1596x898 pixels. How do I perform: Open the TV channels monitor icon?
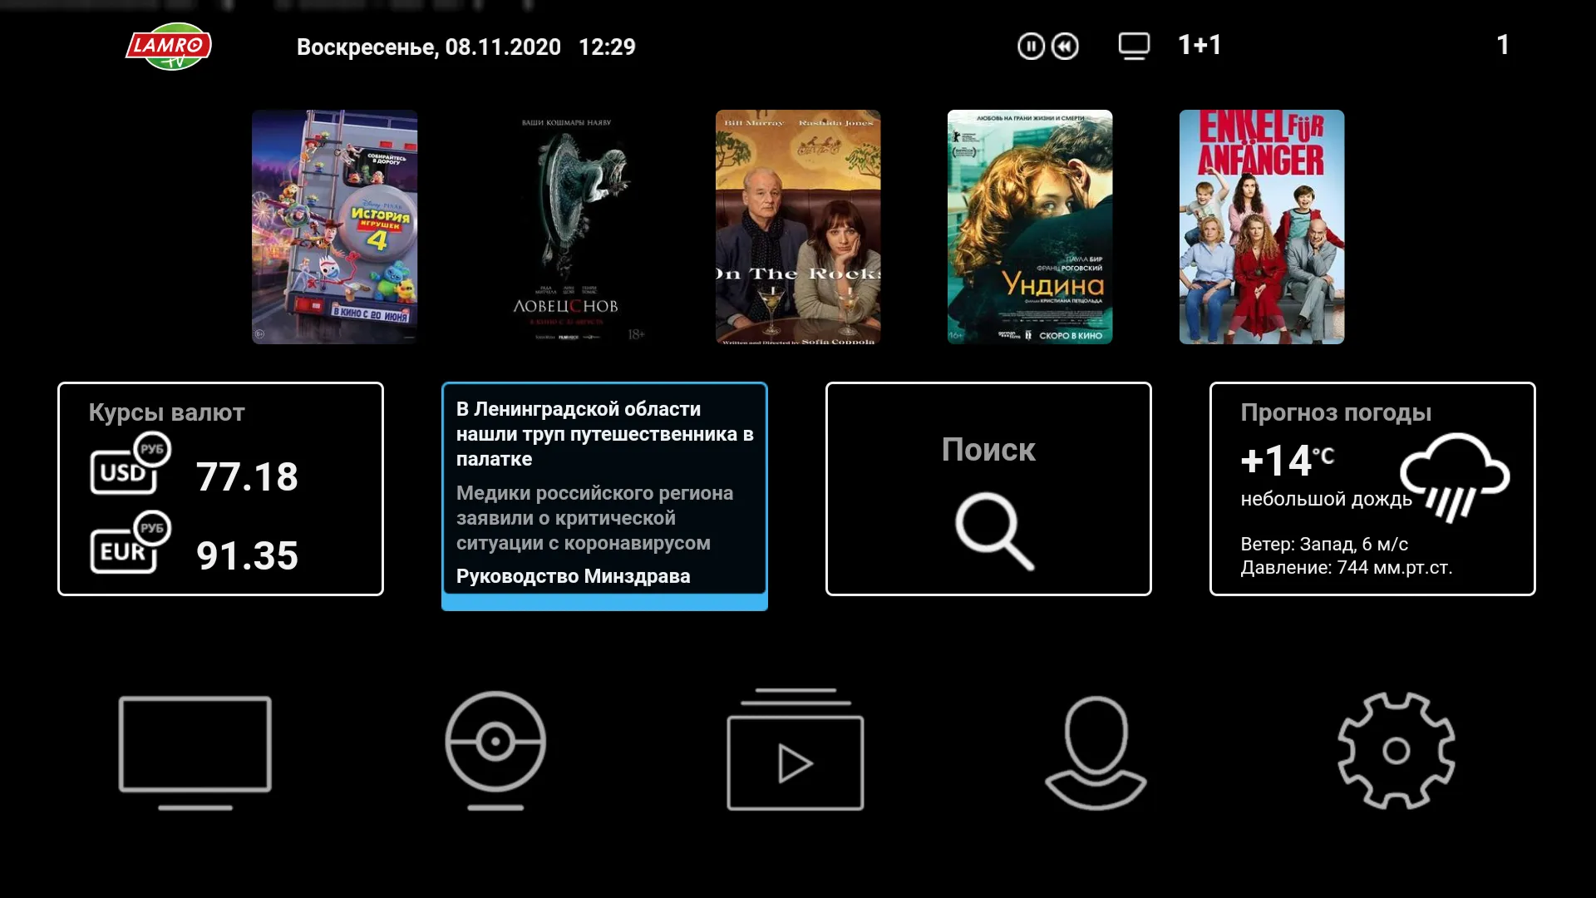(195, 752)
